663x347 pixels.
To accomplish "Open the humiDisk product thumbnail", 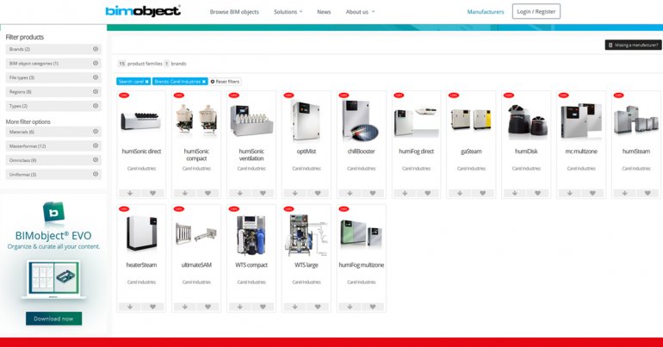I will point(526,121).
